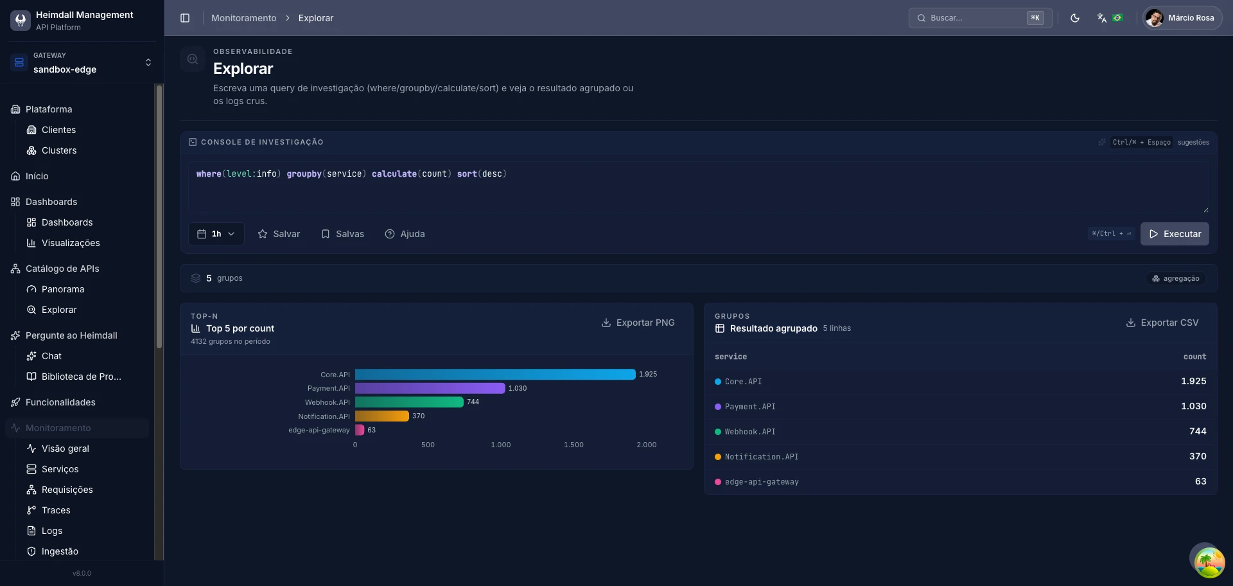Run query with Executar button

click(1175, 234)
